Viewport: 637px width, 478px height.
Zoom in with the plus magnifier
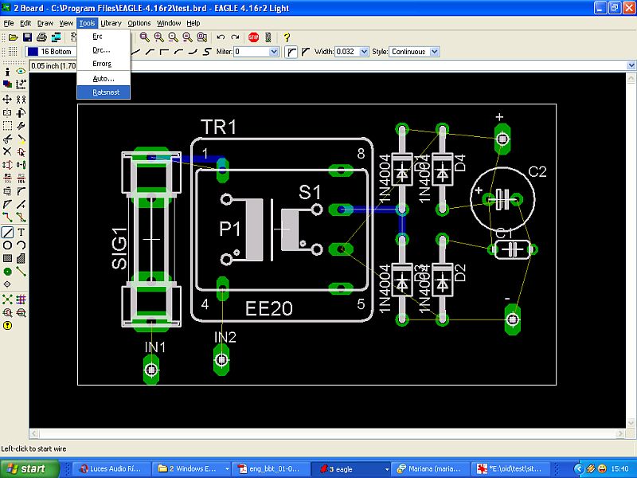(158, 37)
